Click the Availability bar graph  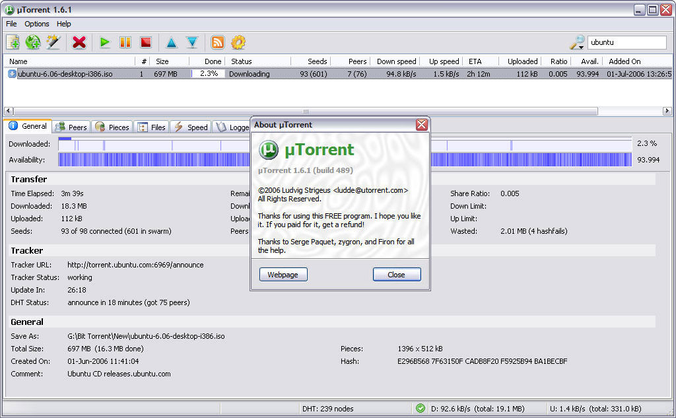(x=345, y=160)
